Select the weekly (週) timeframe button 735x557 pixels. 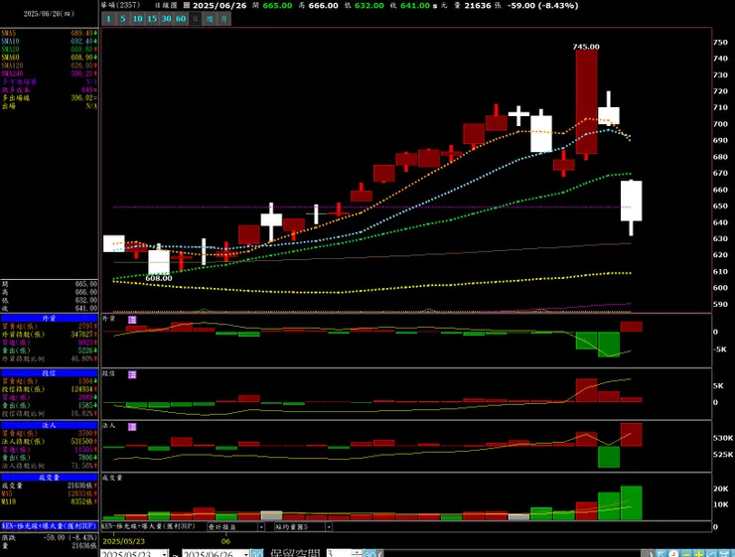coord(210,19)
